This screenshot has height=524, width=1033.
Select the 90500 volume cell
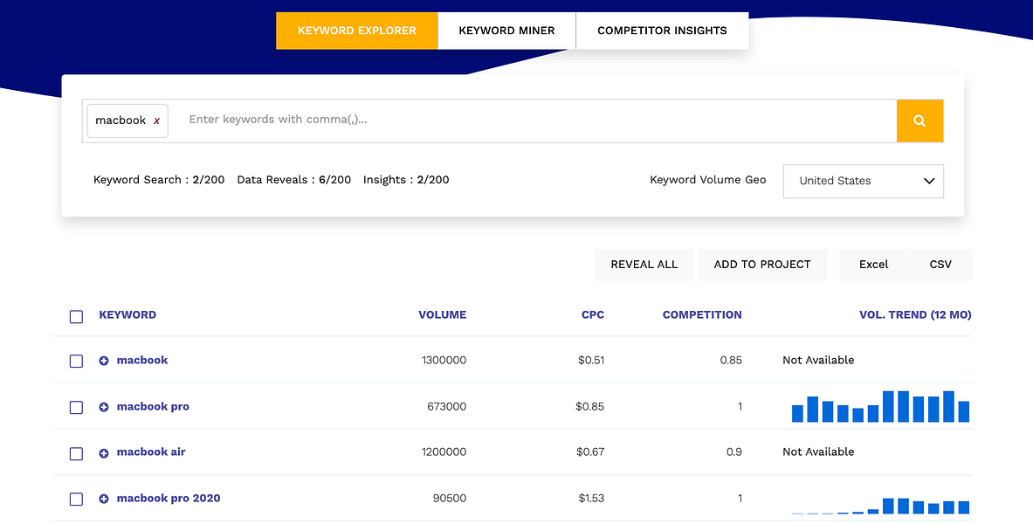point(450,499)
